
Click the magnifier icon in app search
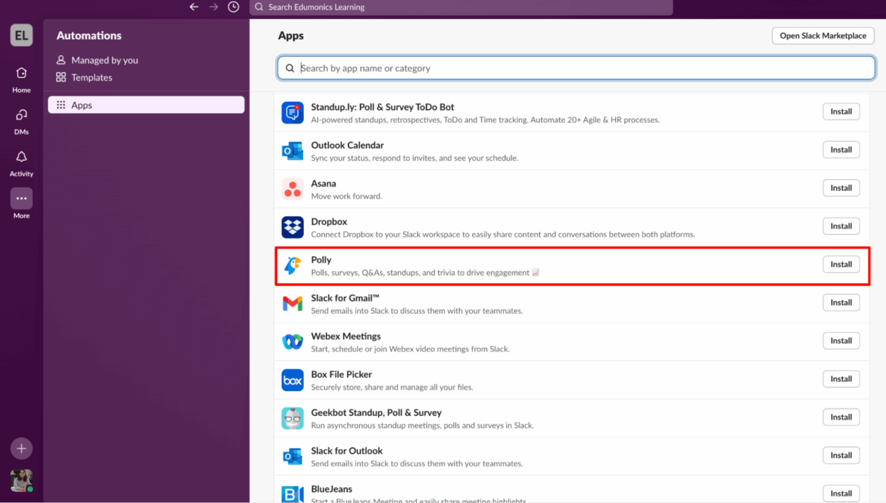click(x=290, y=68)
